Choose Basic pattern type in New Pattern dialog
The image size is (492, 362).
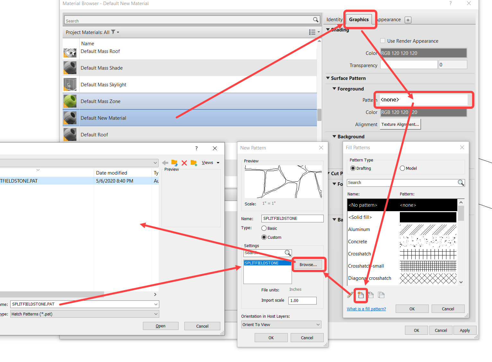(264, 228)
